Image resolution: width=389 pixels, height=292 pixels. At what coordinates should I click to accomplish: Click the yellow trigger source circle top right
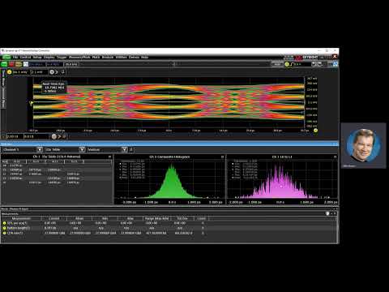tap(287, 64)
